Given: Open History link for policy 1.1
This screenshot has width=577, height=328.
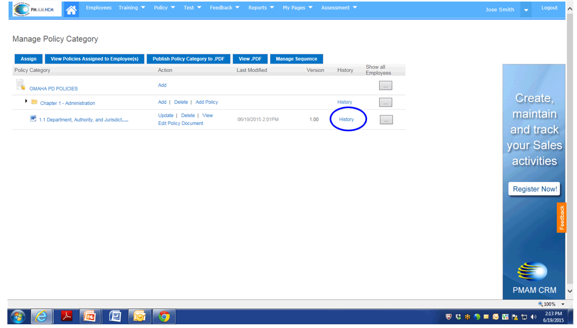Looking at the screenshot, I should click(347, 119).
